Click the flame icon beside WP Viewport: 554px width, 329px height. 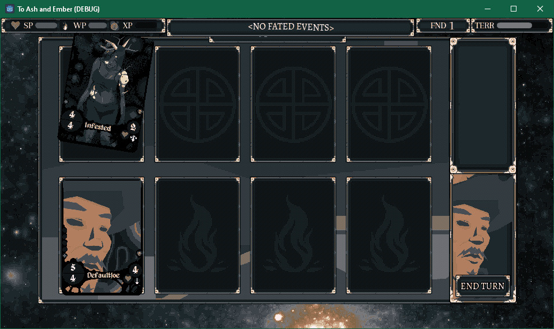point(65,25)
